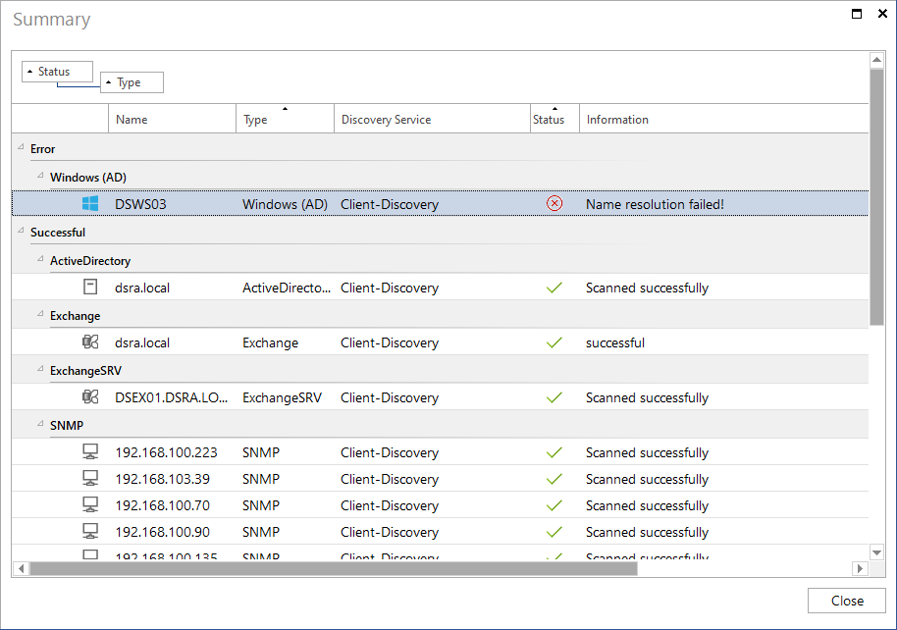Image resolution: width=897 pixels, height=630 pixels.
Task: Click the horizontal scrollbar thumb
Action: (334, 568)
